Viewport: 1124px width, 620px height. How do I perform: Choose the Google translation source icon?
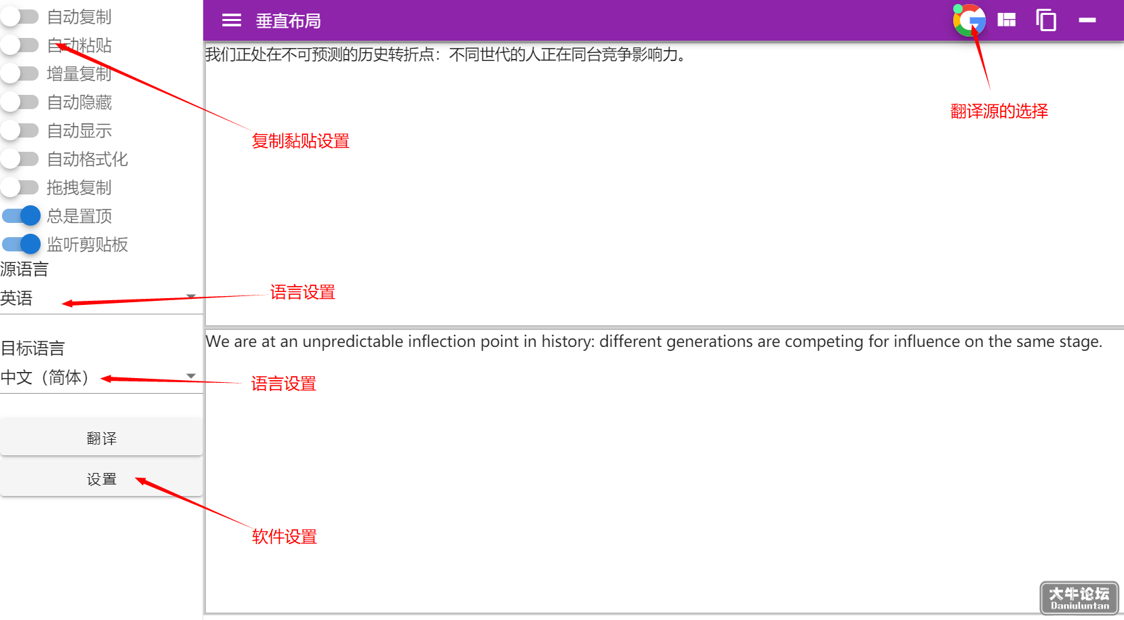(x=970, y=20)
